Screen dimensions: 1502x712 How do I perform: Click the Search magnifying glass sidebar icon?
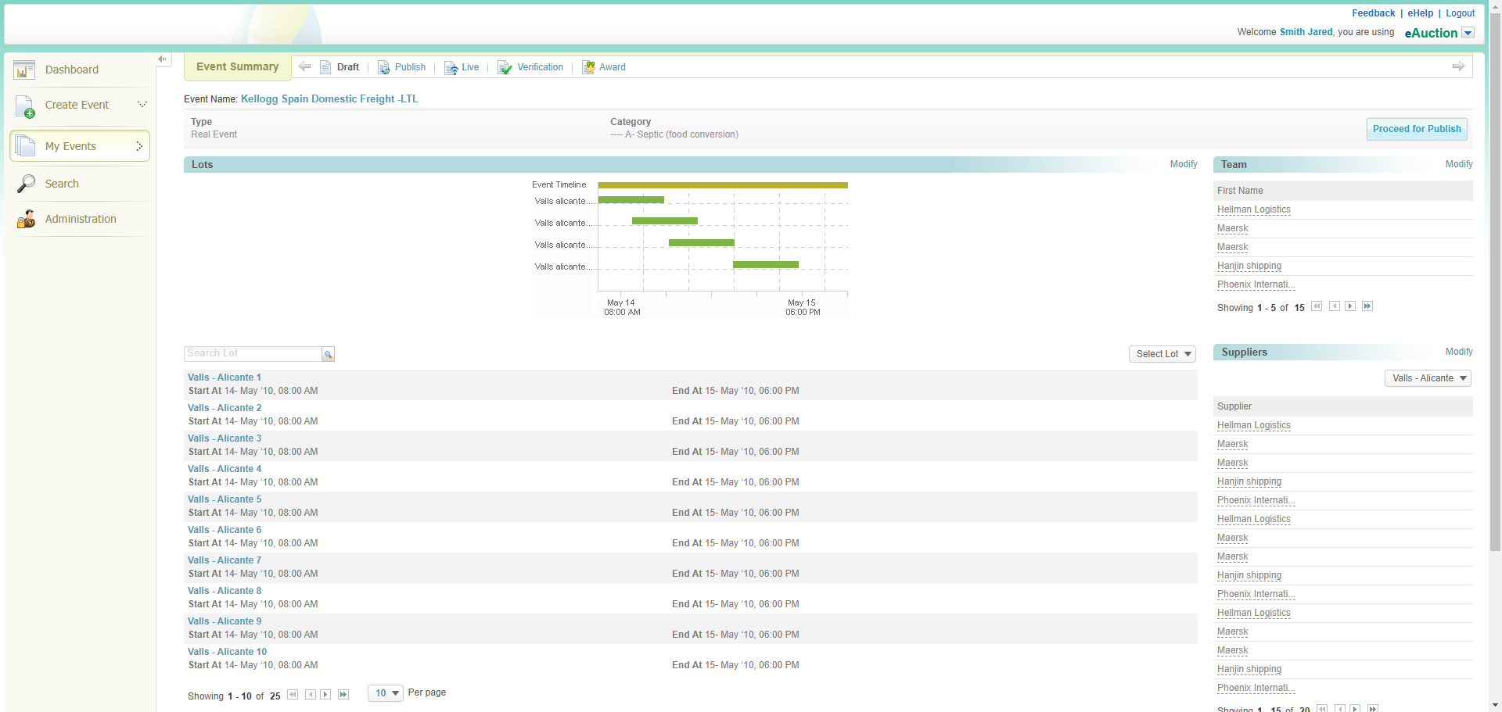[26, 184]
